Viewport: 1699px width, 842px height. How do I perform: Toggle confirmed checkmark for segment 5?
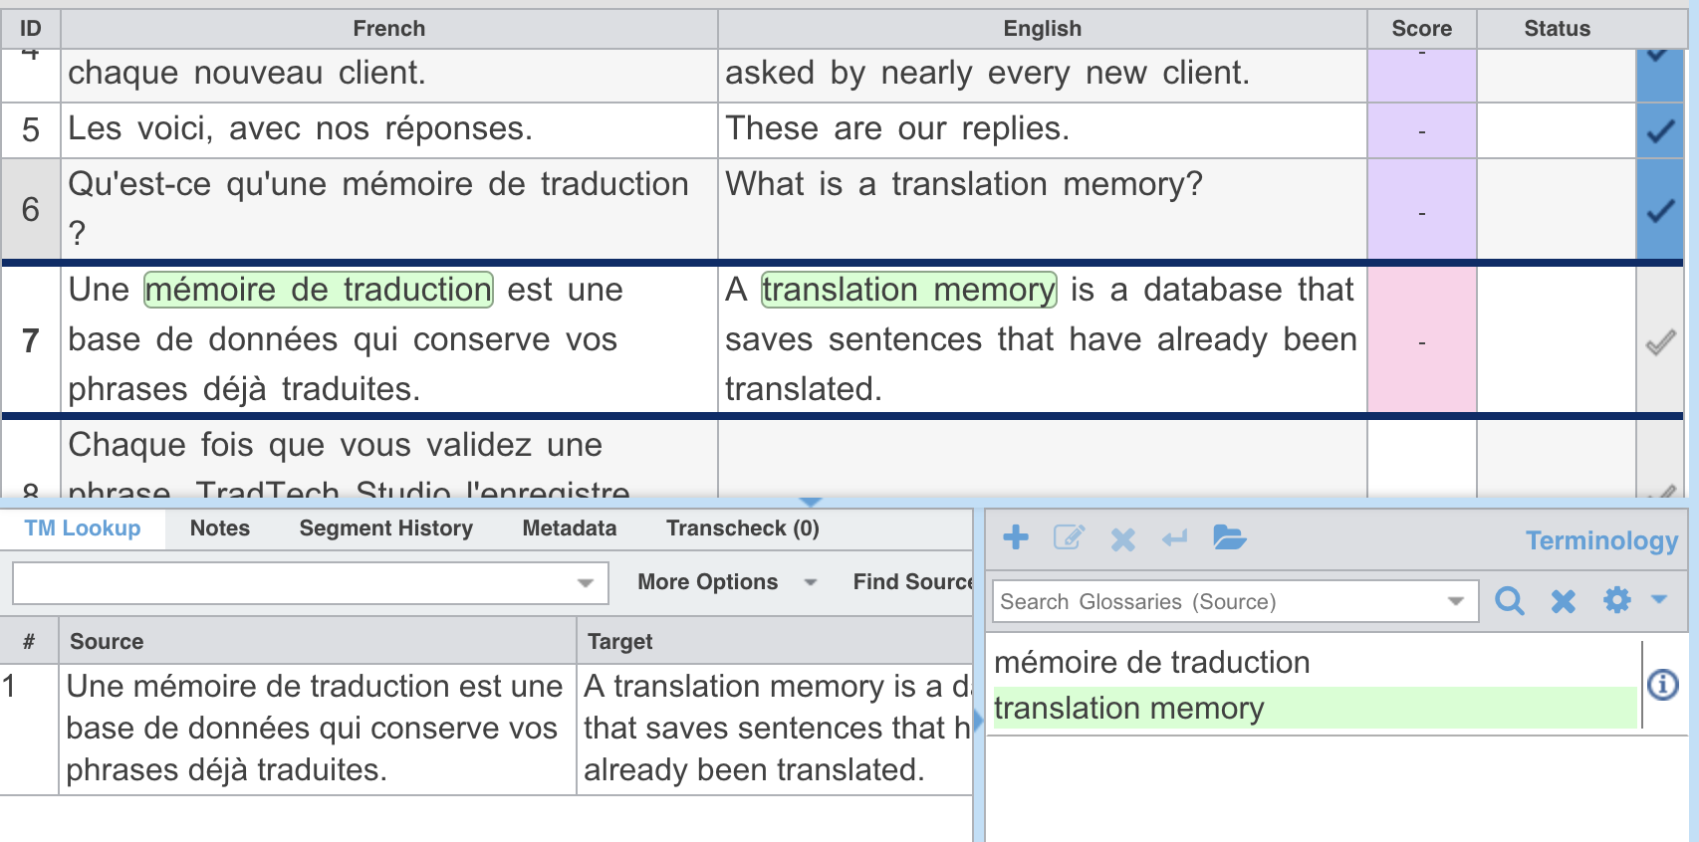[1660, 130]
